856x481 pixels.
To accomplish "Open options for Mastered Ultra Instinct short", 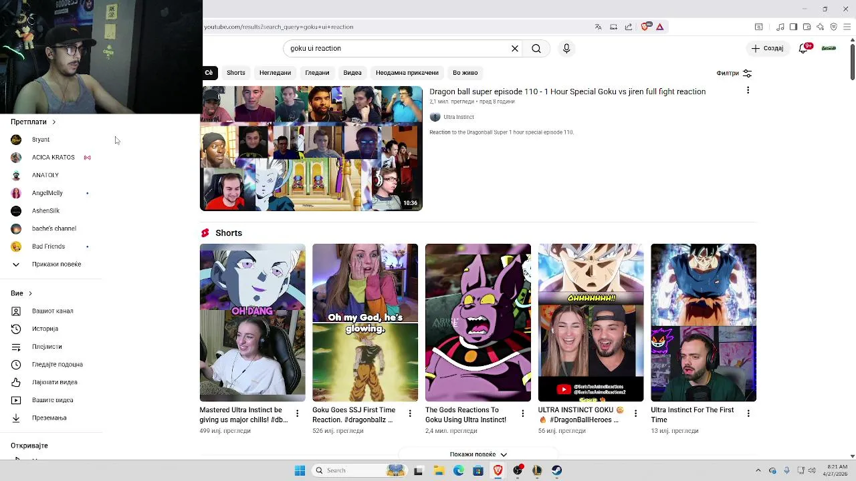I will (x=297, y=414).
